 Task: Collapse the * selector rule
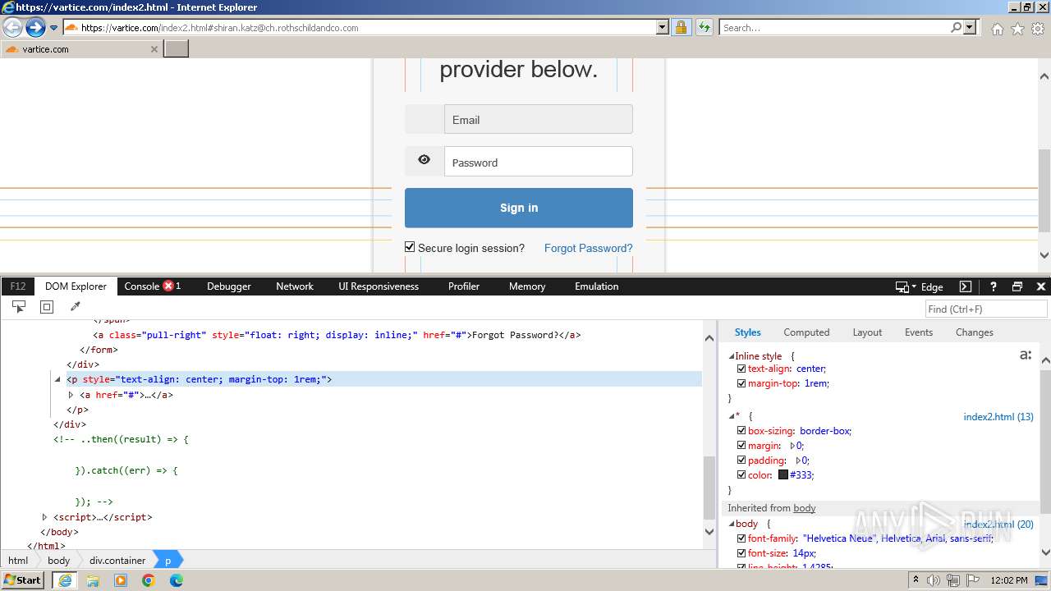click(732, 416)
